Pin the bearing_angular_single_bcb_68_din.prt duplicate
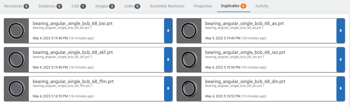The width and height of the screenshot is (350, 107). [x=341, y=89]
